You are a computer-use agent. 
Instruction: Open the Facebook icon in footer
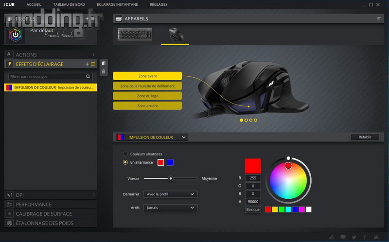tap(365, 237)
